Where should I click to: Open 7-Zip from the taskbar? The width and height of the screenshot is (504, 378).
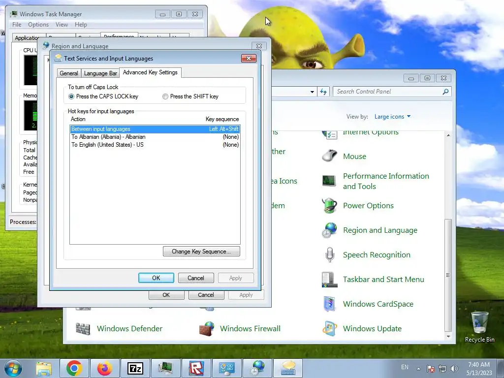(135, 368)
